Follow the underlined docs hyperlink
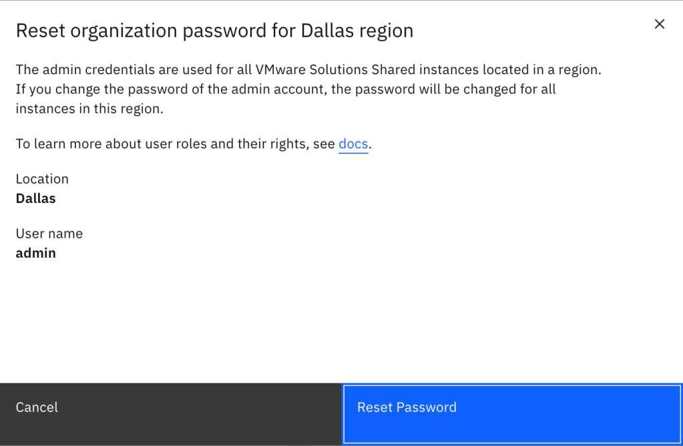Screen dimensions: 683x446 point(353,144)
